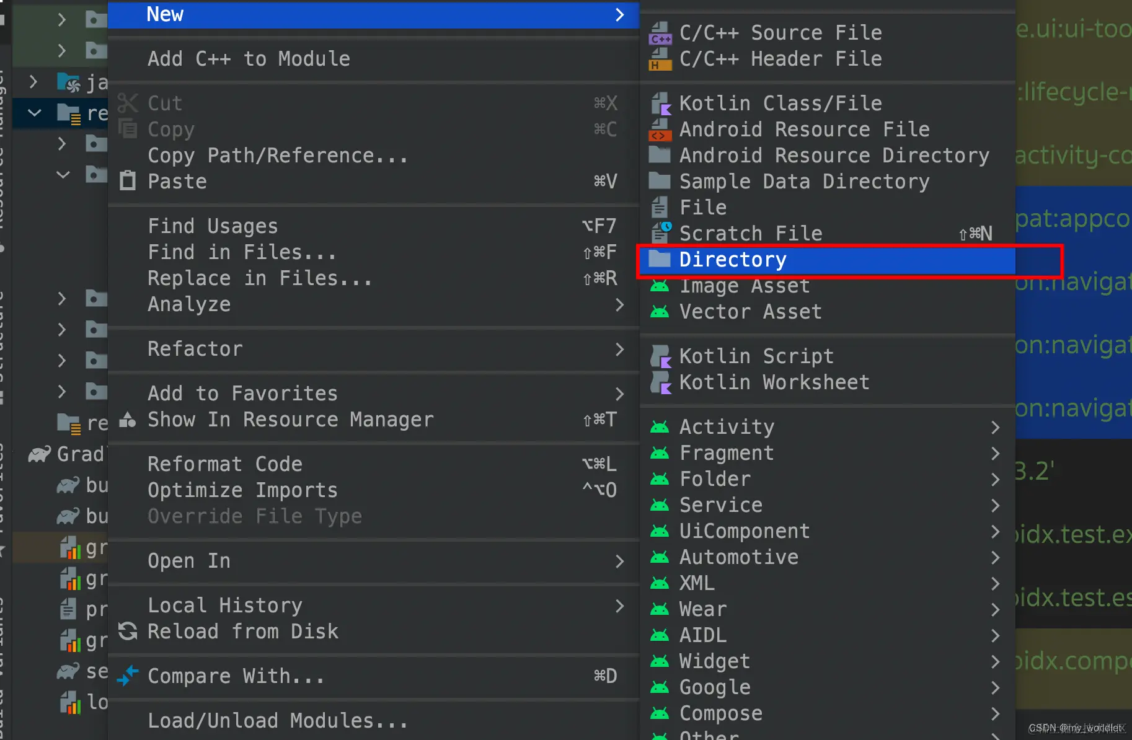The height and width of the screenshot is (740, 1132).
Task: Select UiComponent in the New submenu
Action: pyautogui.click(x=828, y=531)
